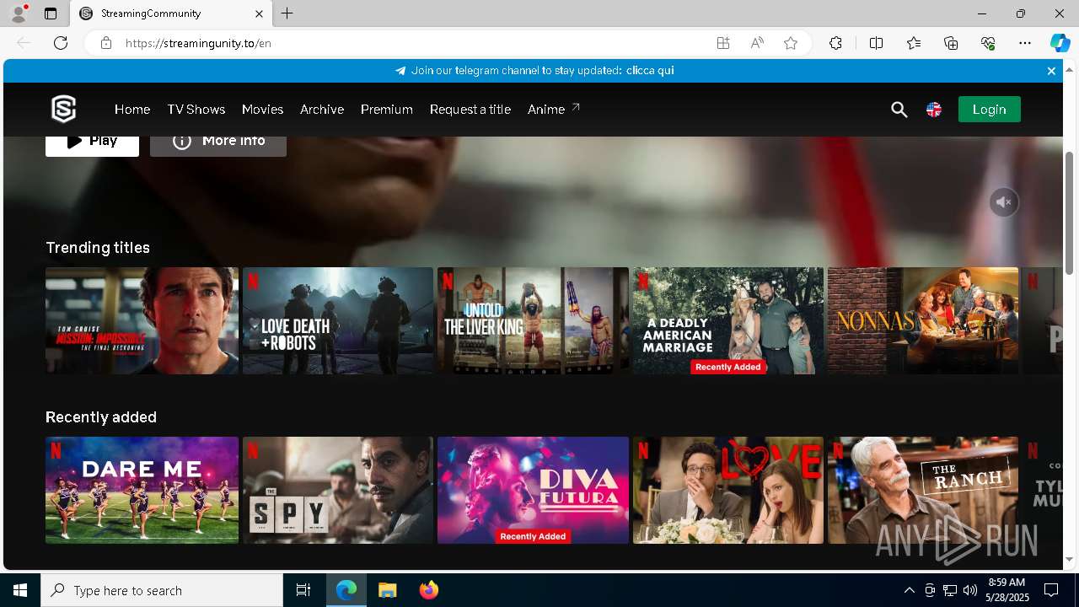Open the Premium page
The image size is (1079, 607).
click(387, 110)
